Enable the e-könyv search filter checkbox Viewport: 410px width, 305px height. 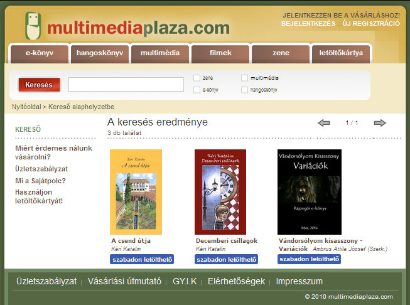tap(197, 90)
